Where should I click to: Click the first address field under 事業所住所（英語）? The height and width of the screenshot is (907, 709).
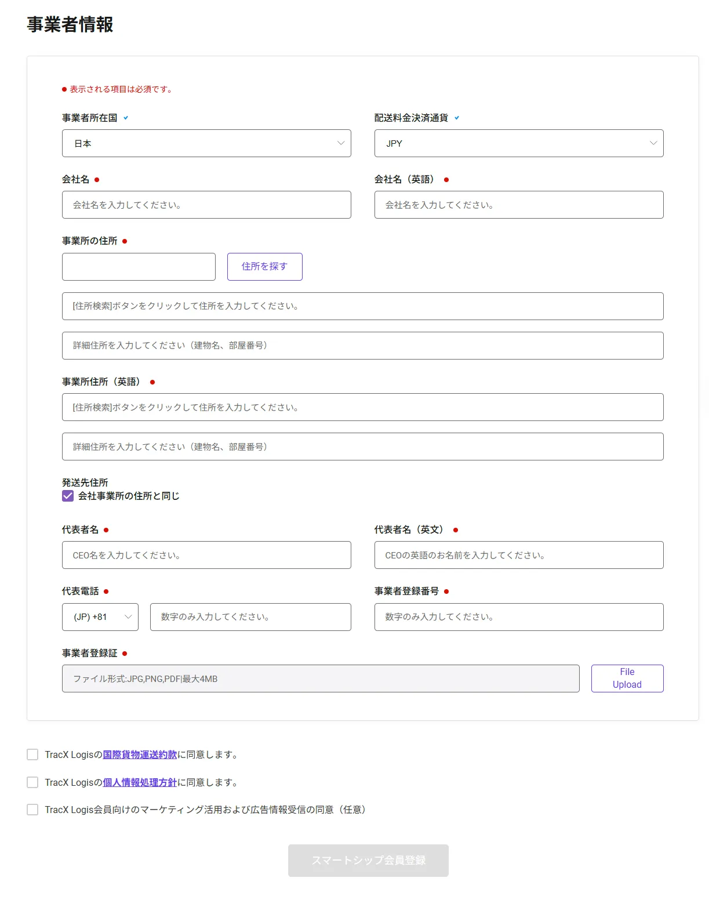(363, 407)
